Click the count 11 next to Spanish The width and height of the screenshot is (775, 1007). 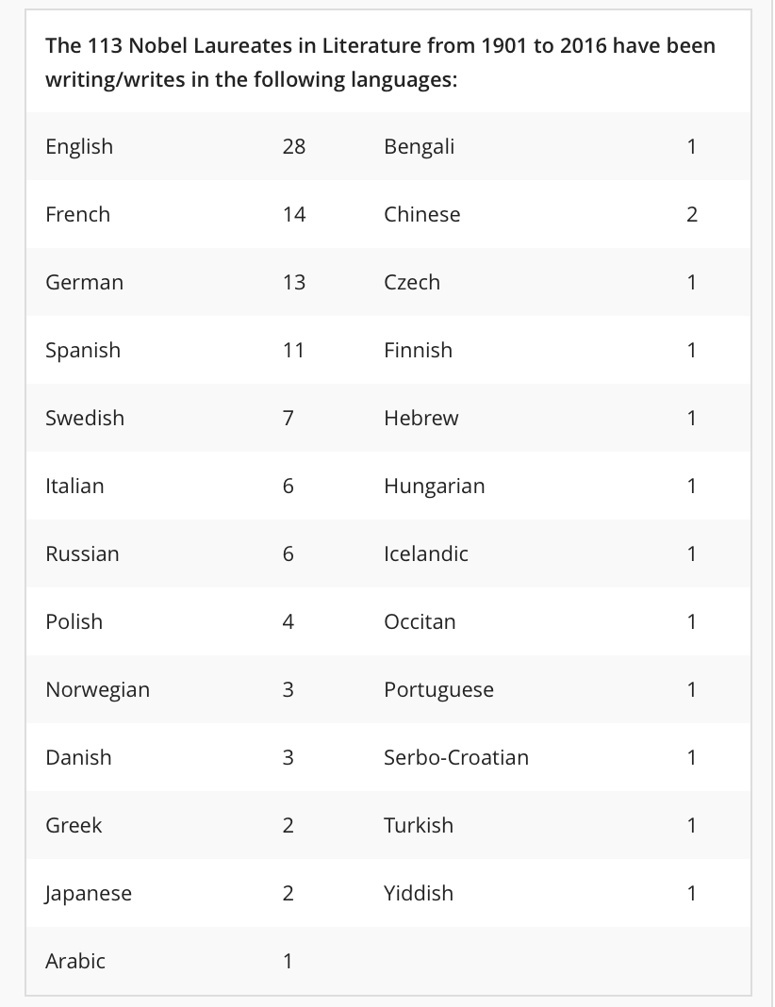tap(293, 350)
